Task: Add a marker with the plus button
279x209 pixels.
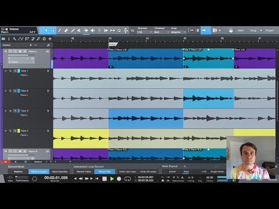Action: (31, 45)
